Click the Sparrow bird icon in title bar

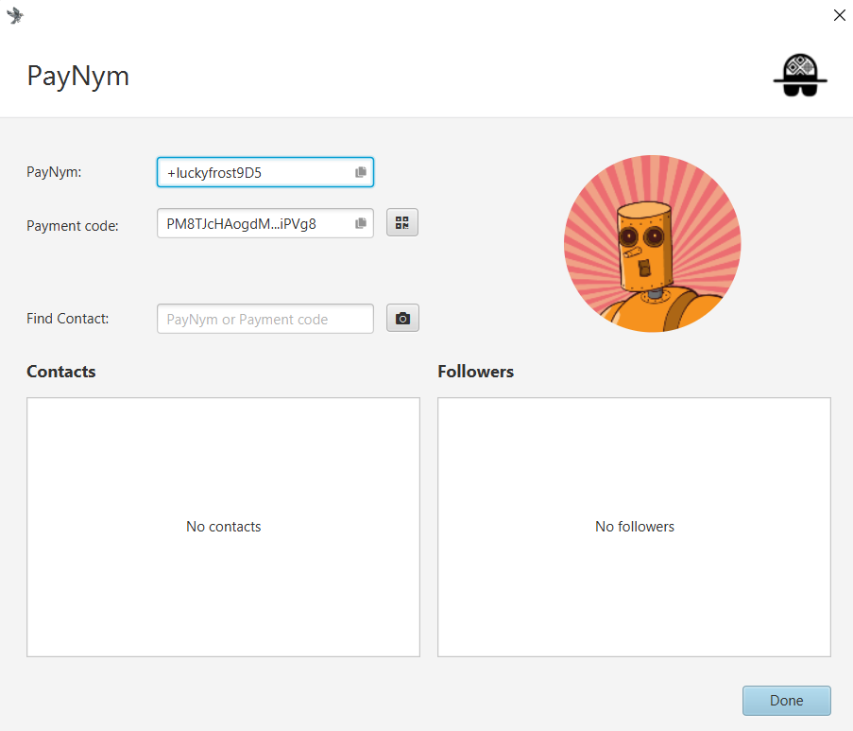tap(14, 15)
